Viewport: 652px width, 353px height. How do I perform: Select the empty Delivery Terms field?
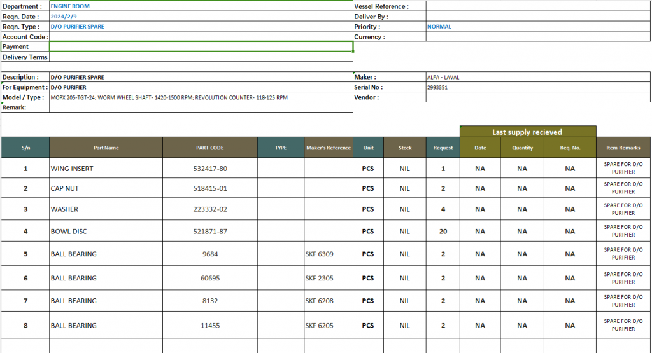tap(201, 57)
